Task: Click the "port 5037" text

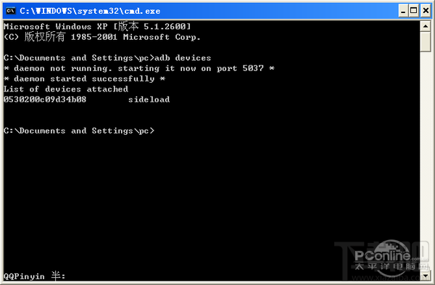Action: [240, 68]
